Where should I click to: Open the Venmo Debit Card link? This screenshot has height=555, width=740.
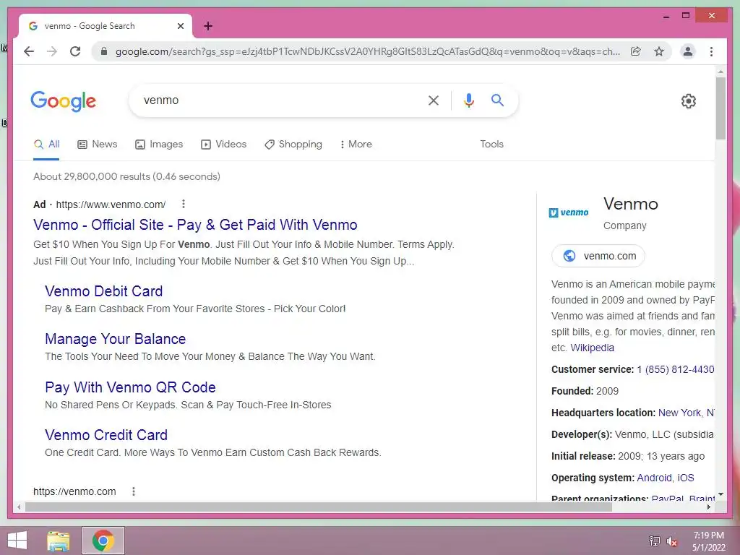104,291
